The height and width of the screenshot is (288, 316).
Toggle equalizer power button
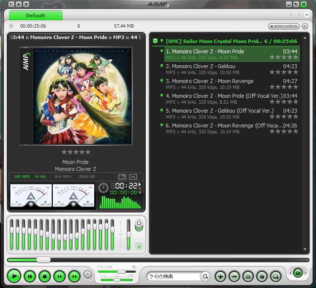(x=139, y=223)
